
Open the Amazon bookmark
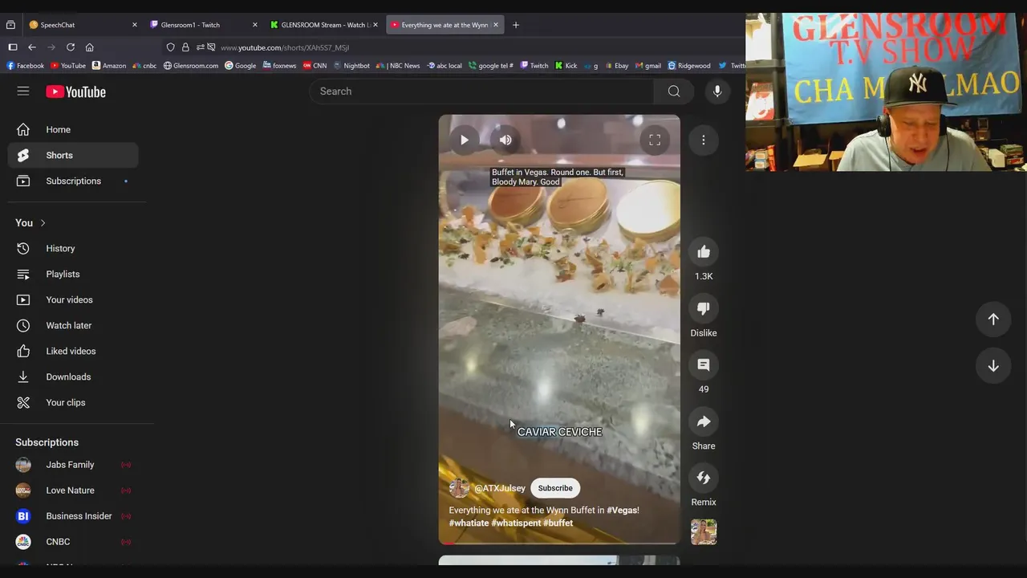tap(109, 66)
